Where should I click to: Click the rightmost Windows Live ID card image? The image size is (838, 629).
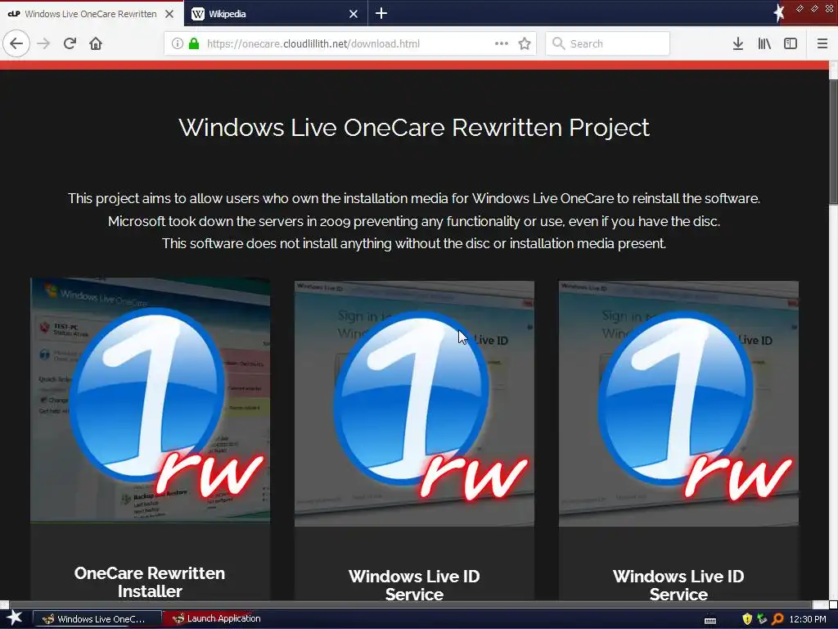(x=678, y=403)
